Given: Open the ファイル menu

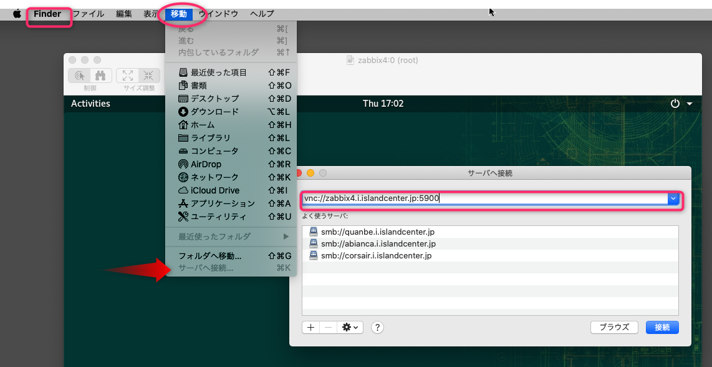Looking at the screenshot, I should click(x=89, y=14).
